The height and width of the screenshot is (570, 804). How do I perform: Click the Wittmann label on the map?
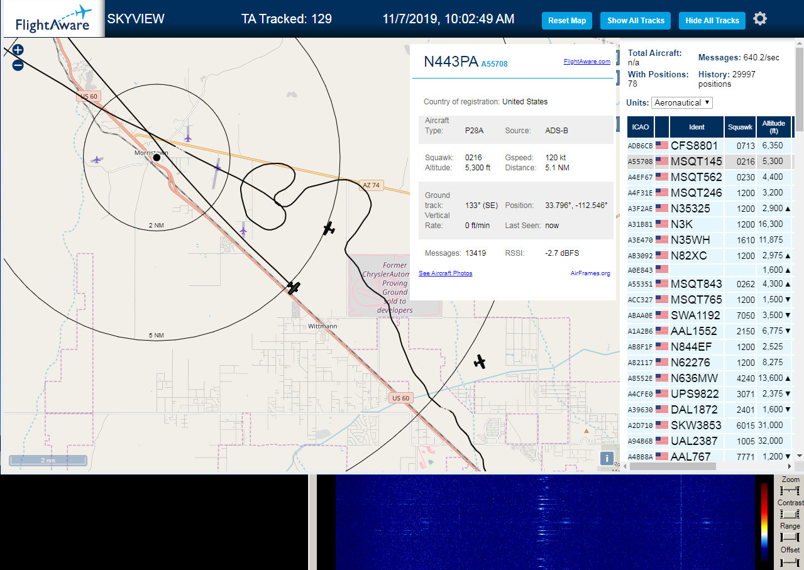point(322,326)
